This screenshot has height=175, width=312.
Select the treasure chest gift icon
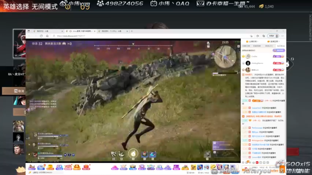pos(133,168)
